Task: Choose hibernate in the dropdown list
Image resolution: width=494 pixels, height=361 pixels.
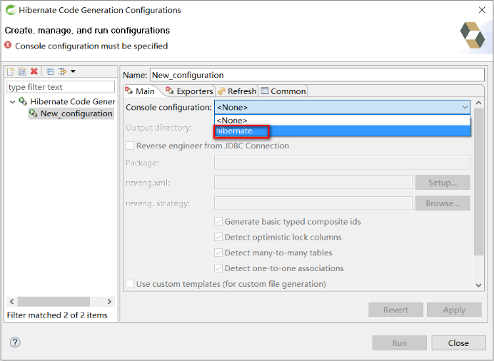Action: pyautogui.click(x=343, y=131)
